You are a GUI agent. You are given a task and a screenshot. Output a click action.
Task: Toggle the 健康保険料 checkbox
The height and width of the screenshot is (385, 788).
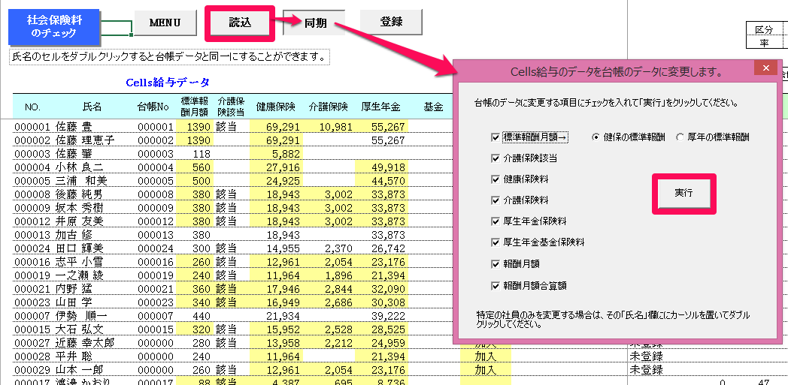tap(496, 179)
